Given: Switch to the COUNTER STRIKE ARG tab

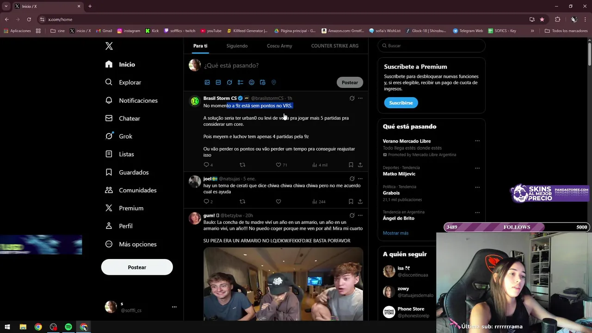Looking at the screenshot, I should (x=335, y=46).
